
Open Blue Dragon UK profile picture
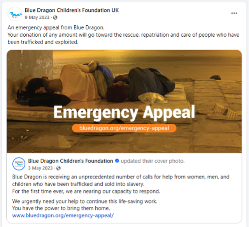coord(15,14)
